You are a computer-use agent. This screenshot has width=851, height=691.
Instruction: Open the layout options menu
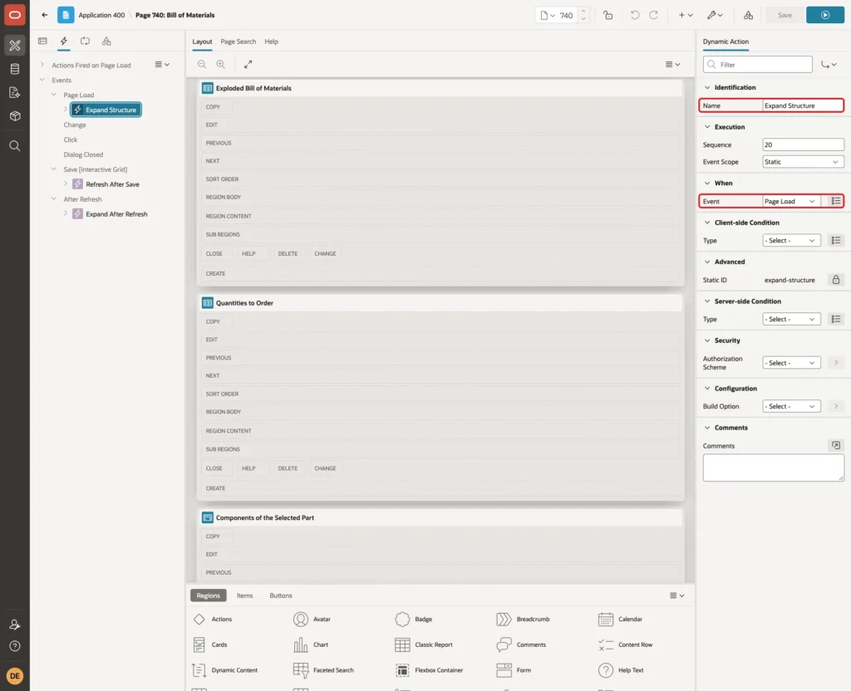click(x=672, y=64)
